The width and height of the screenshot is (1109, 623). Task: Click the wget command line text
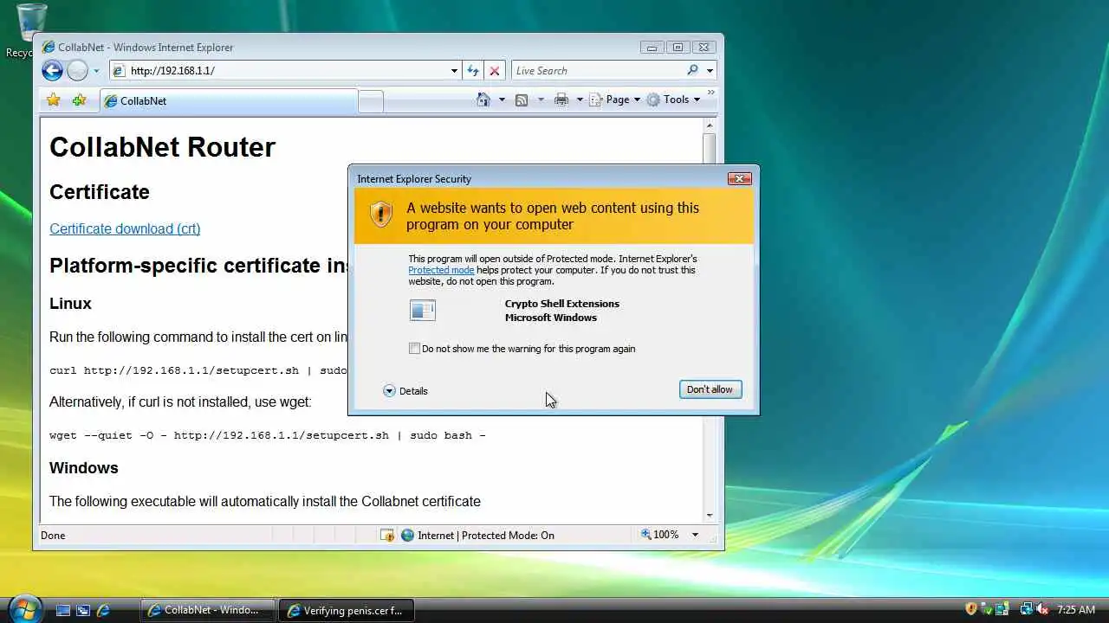point(267,435)
